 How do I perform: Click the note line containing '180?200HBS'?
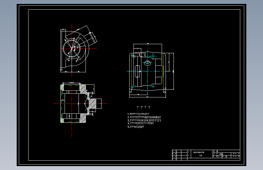coord(144,117)
